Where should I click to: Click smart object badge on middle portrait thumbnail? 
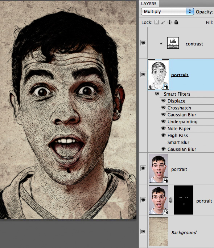(x=165, y=180)
